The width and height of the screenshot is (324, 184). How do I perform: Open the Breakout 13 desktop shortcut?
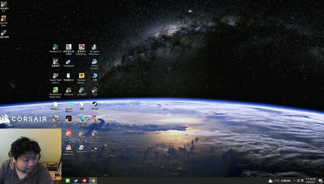(x=55, y=48)
